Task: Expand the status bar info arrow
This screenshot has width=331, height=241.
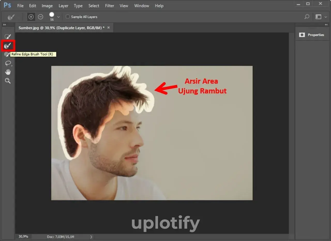Action: pos(91,237)
